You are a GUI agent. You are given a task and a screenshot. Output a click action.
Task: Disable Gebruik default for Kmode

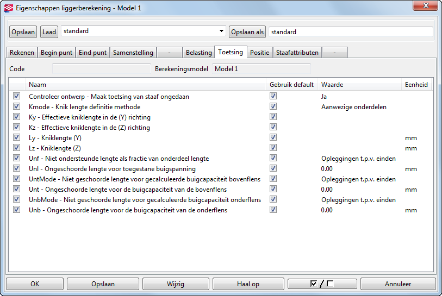pyautogui.click(x=273, y=106)
